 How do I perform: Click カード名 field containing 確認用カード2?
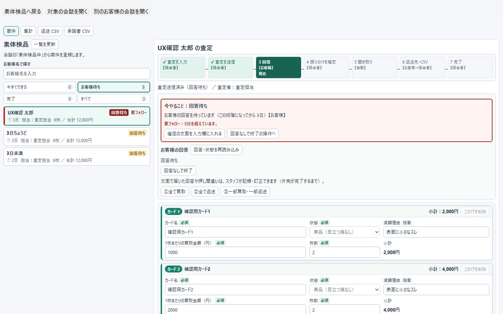235,290
